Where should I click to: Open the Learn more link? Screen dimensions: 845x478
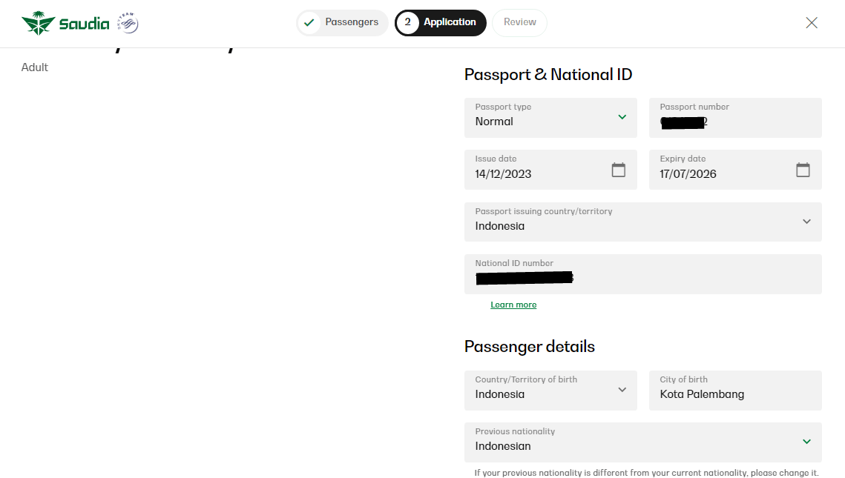513,305
